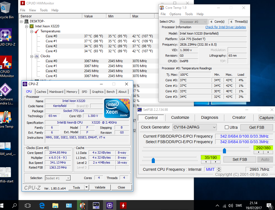Open HWMonitor File menu

(23, 10)
